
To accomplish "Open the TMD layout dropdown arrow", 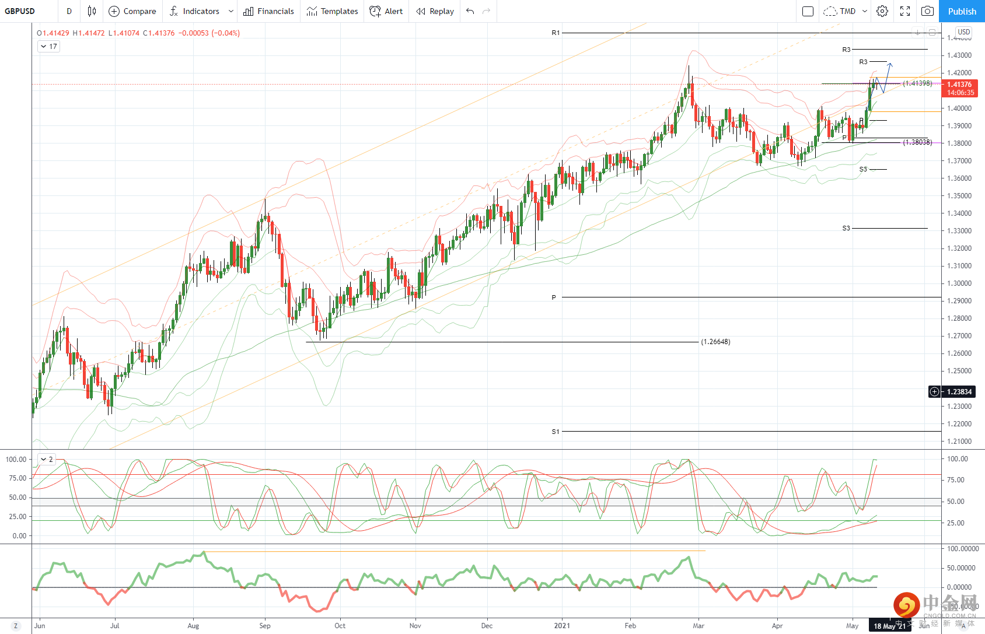I will pos(865,11).
